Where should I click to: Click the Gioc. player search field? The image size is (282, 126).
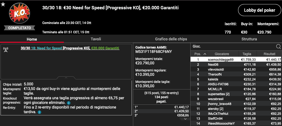[233, 47]
